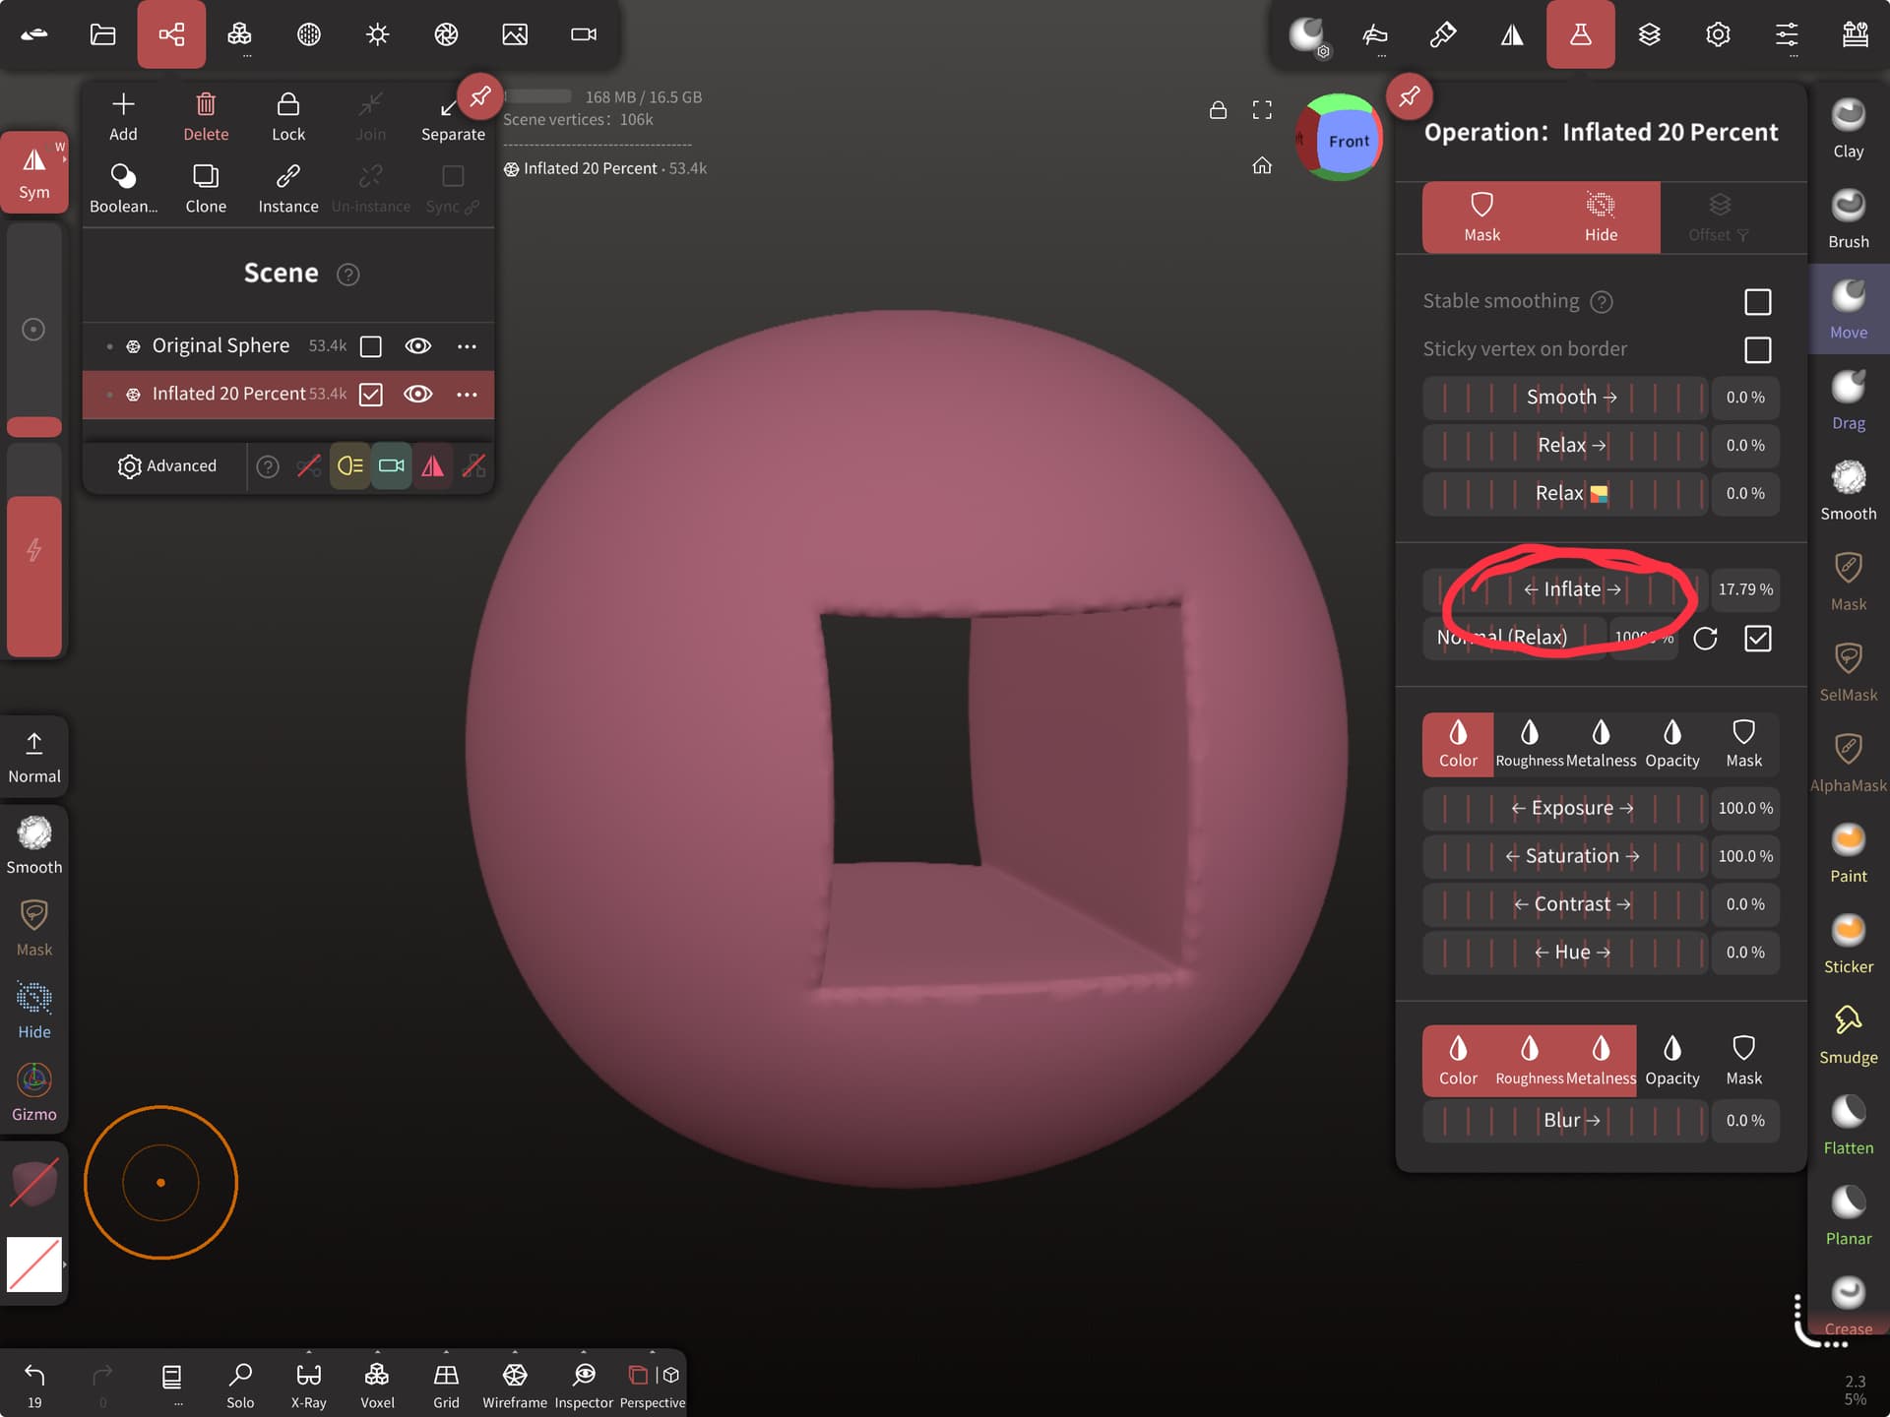Screen dimensions: 1890x1417
Task: Expand the Advanced scene settings
Action: pyautogui.click(x=167, y=466)
